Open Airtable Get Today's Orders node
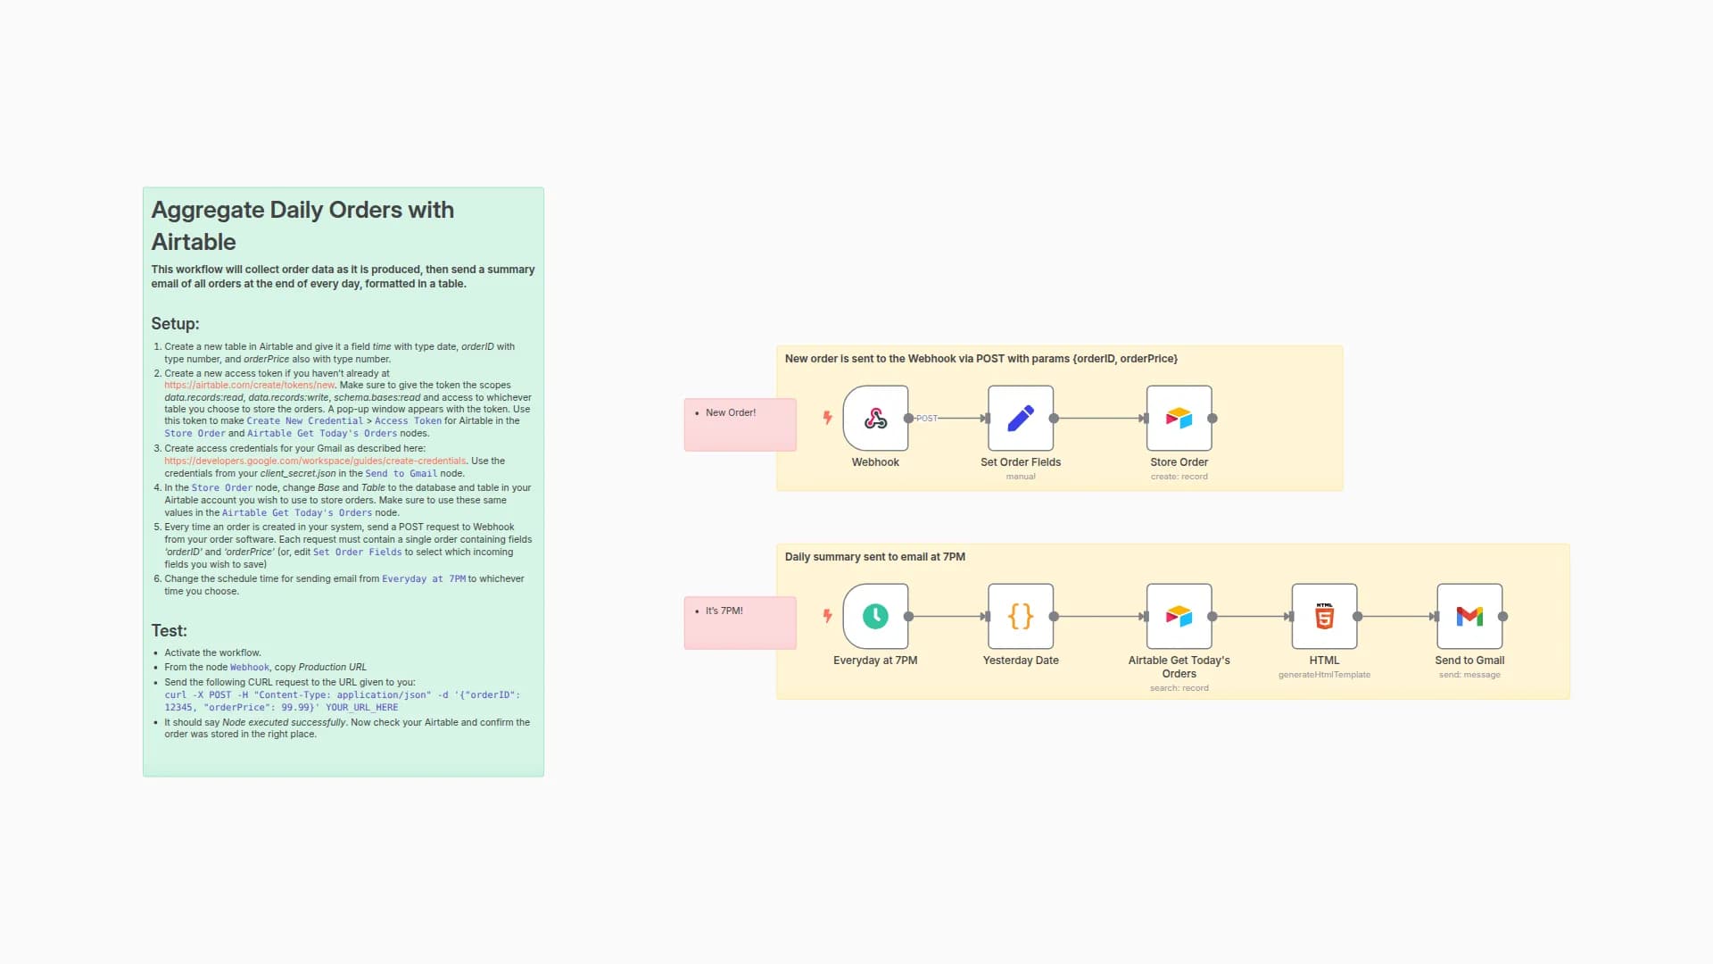The height and width of the screenshot is (964, 1713). (1179, 616)
